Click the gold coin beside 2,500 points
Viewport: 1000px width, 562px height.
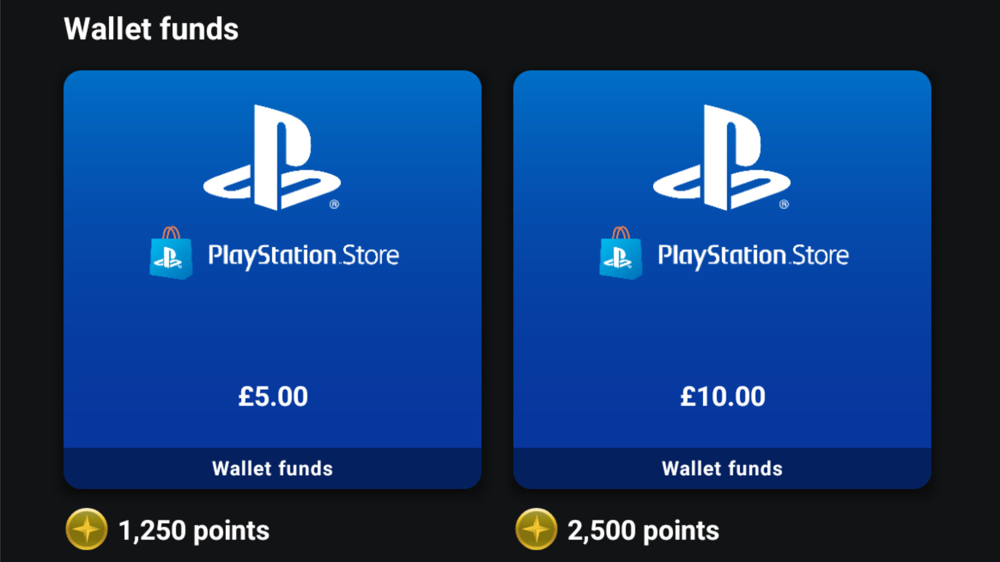point(536,529)
